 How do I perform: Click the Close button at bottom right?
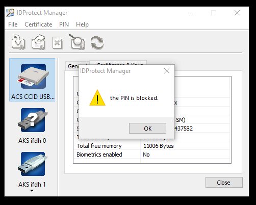click(224, 183)
